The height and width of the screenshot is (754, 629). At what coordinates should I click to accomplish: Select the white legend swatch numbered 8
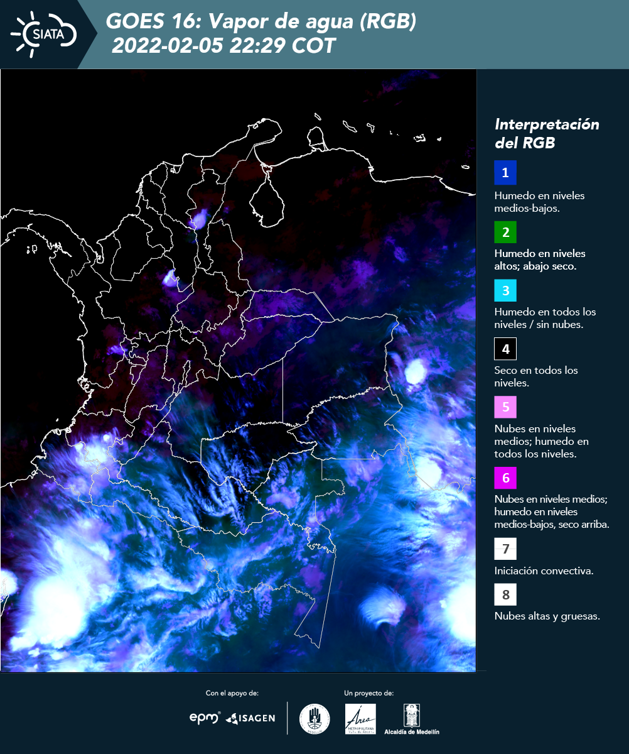(x=505, y=594)
